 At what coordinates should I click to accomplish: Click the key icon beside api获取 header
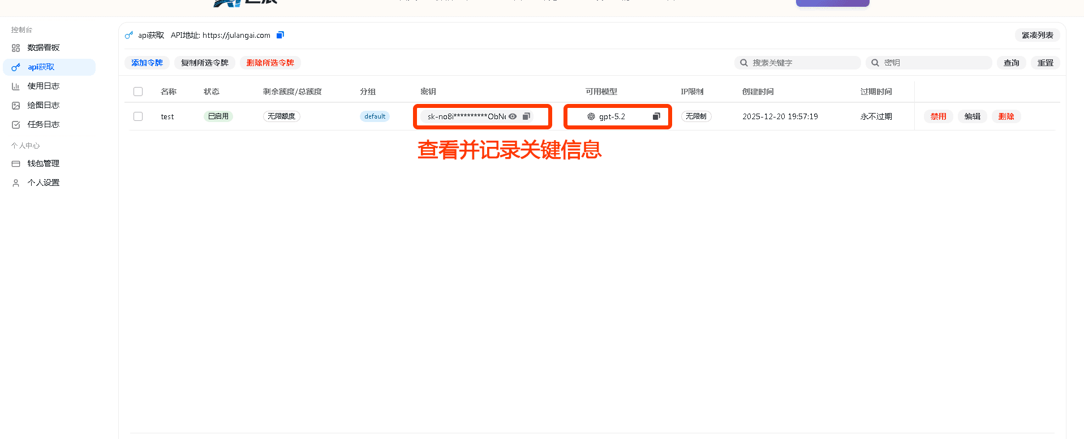[129, 35]
